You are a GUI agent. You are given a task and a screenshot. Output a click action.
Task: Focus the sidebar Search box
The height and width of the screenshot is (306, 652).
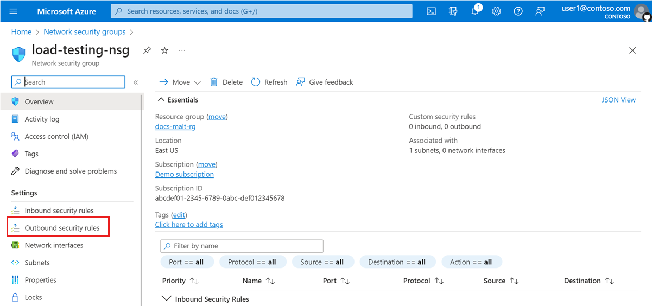tap(68, 82)
